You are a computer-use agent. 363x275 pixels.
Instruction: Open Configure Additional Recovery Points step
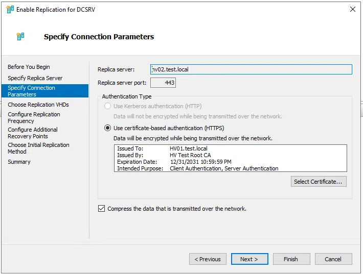33,133
